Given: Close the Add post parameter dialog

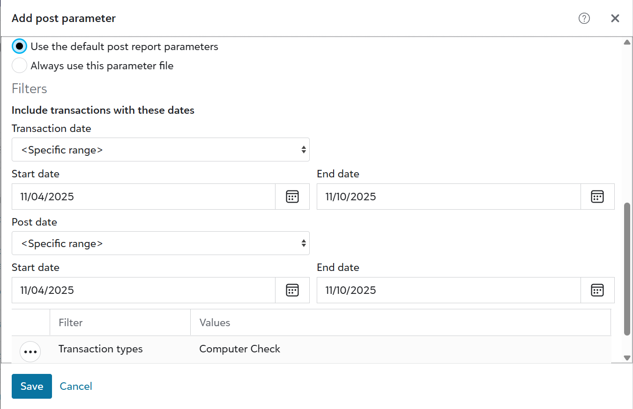Looking at the screenshot, I should coord(615,18).
